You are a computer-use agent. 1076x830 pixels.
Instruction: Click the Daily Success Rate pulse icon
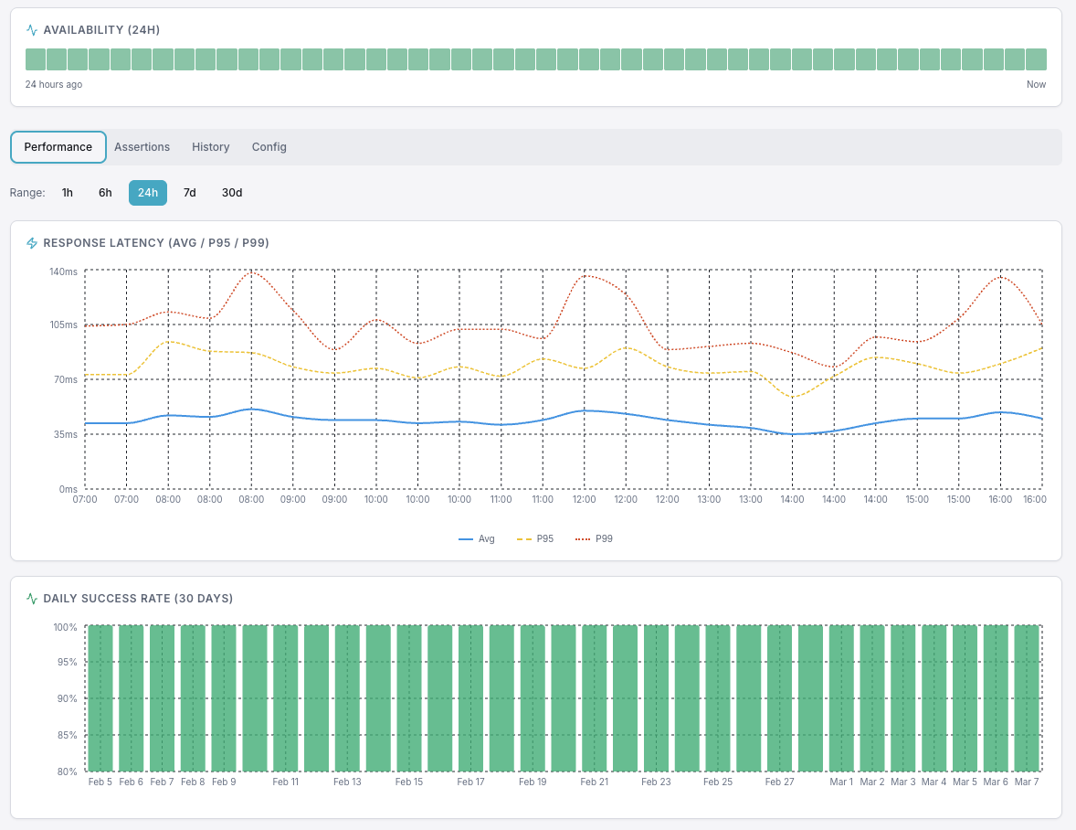click(32, 598)
